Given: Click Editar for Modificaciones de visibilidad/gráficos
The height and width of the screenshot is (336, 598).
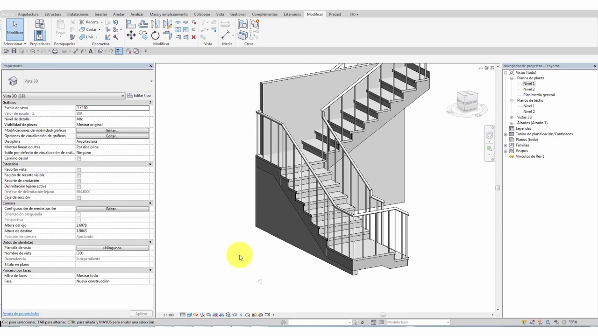Looking at the screenshot, I should tap(112, 131).
